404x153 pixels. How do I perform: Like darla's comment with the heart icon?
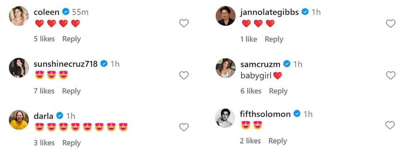pyautogui.click(x=184, y=127)
